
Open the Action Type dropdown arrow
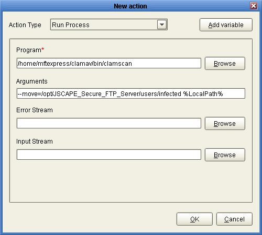(162, 25)
